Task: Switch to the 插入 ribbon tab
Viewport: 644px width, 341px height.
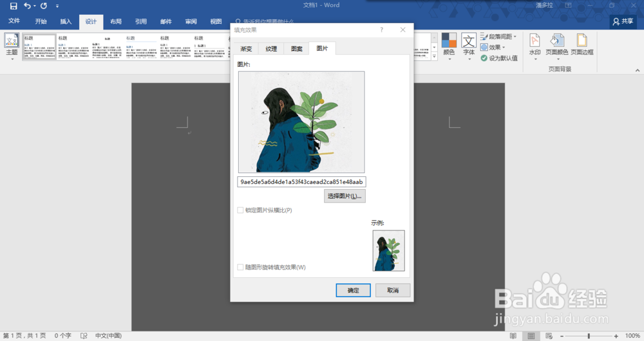Action: coord(66,21)
